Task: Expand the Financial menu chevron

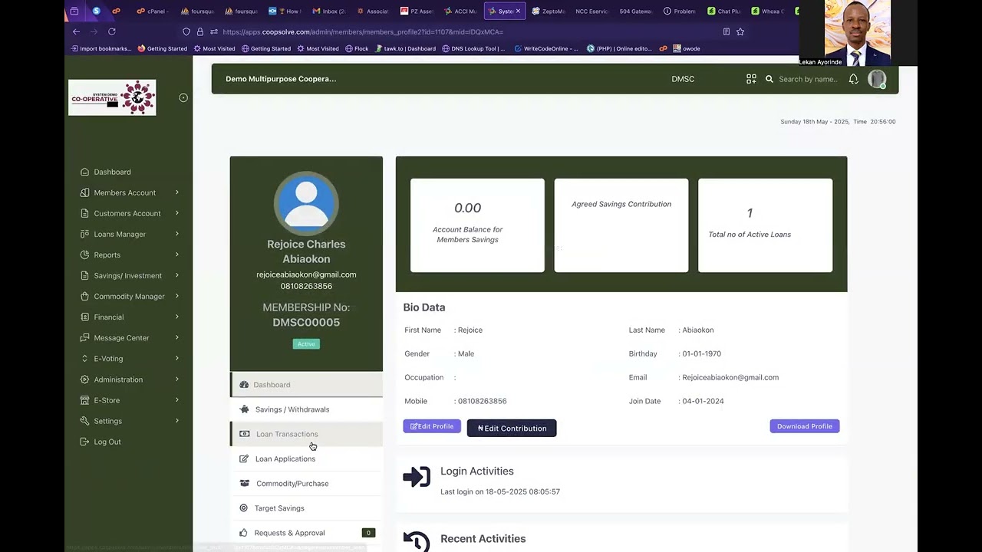Action: pos(177,317)
